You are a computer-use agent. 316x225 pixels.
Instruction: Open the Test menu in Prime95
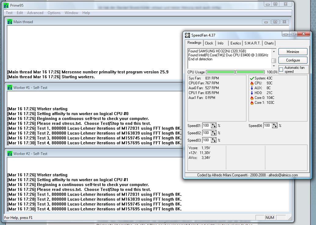(x=9, y=13)
